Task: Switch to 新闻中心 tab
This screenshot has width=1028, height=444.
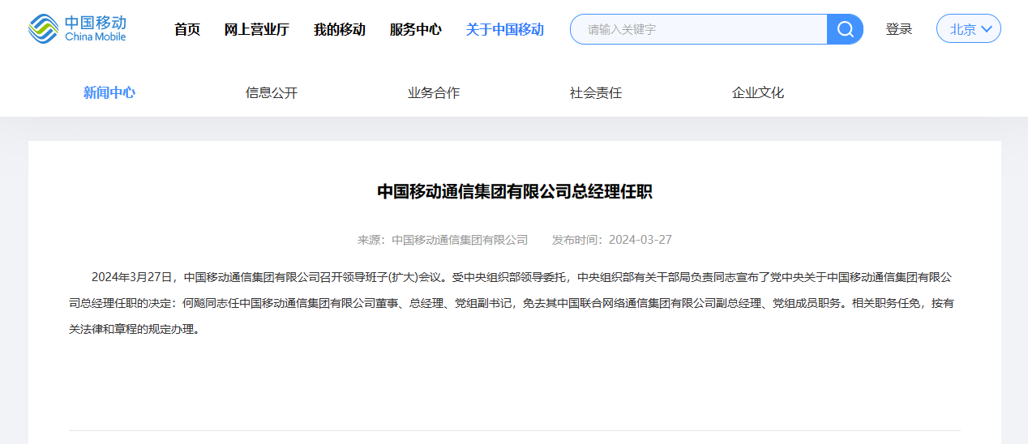Action: point(109,92)
